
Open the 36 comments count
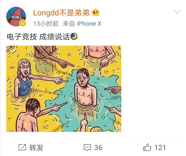(x=98, y=148)
